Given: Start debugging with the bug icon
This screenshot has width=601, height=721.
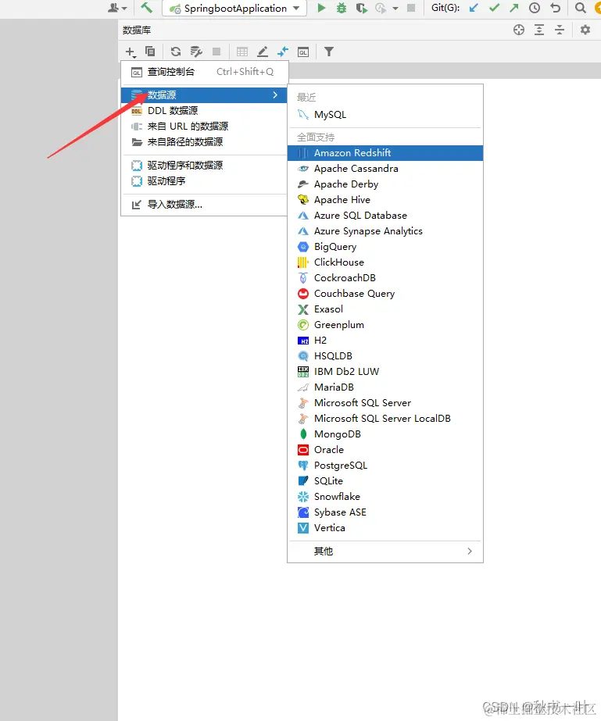Looking at the screenshot, I should click(x=341, y=8).
